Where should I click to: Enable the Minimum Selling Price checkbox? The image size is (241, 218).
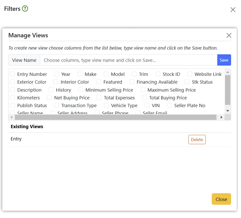81,90
